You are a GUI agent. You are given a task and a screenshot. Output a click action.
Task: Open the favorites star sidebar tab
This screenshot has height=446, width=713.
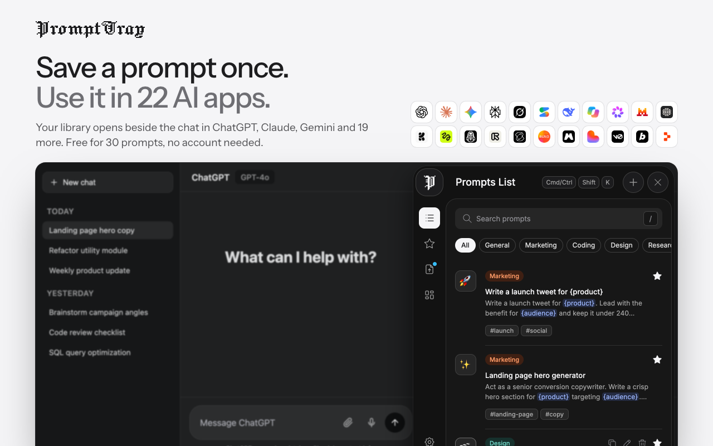[429, 244]
